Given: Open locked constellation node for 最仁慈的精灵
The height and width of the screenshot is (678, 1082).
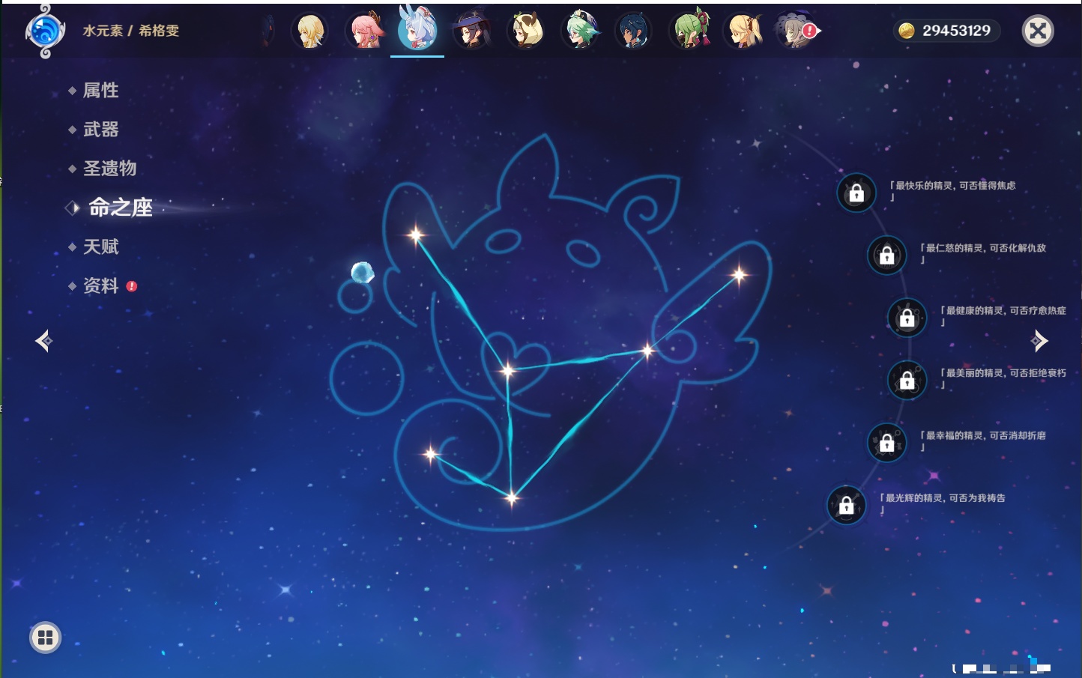Looking at the screenshot, I should pos(887,255).
